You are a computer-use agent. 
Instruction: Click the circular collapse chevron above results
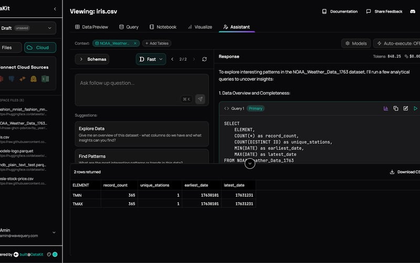250,164
